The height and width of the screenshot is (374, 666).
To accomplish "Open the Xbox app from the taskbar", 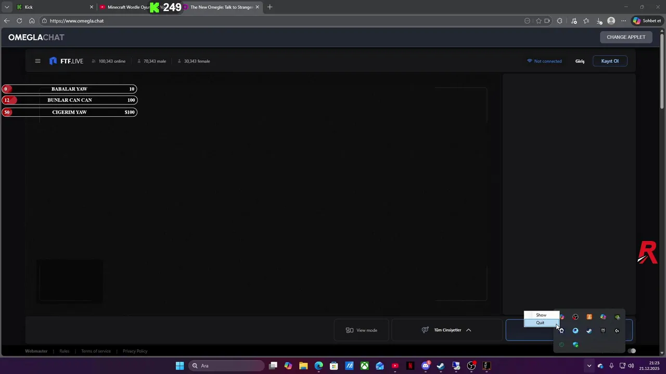I will [x=365, y=366].
